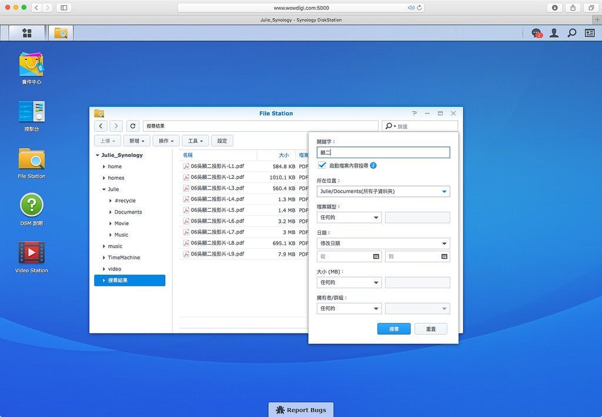Open the 操作 action menu

tap(166, 141)
